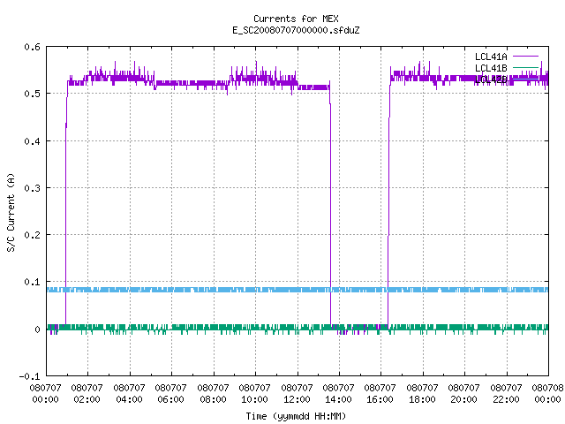Click the -0.1 y-axis tick label

coord(29,376)
